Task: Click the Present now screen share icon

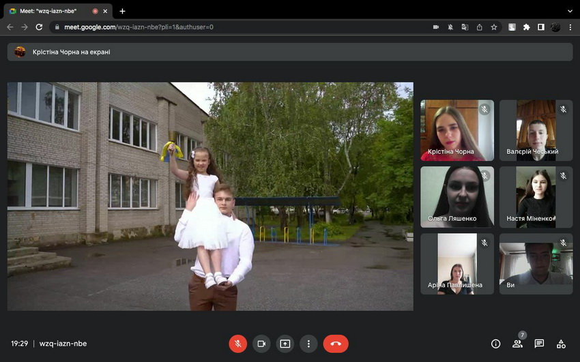Action: click(285, 344)
